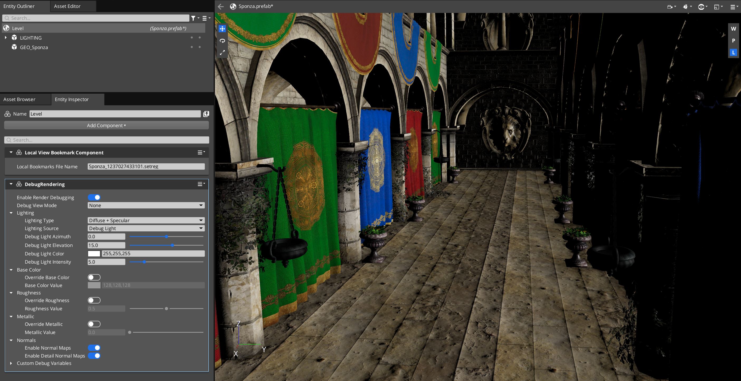Click the Entity Outliner filter funnel icon
Screen dimensions: 741x381
(x=194, y=18)
